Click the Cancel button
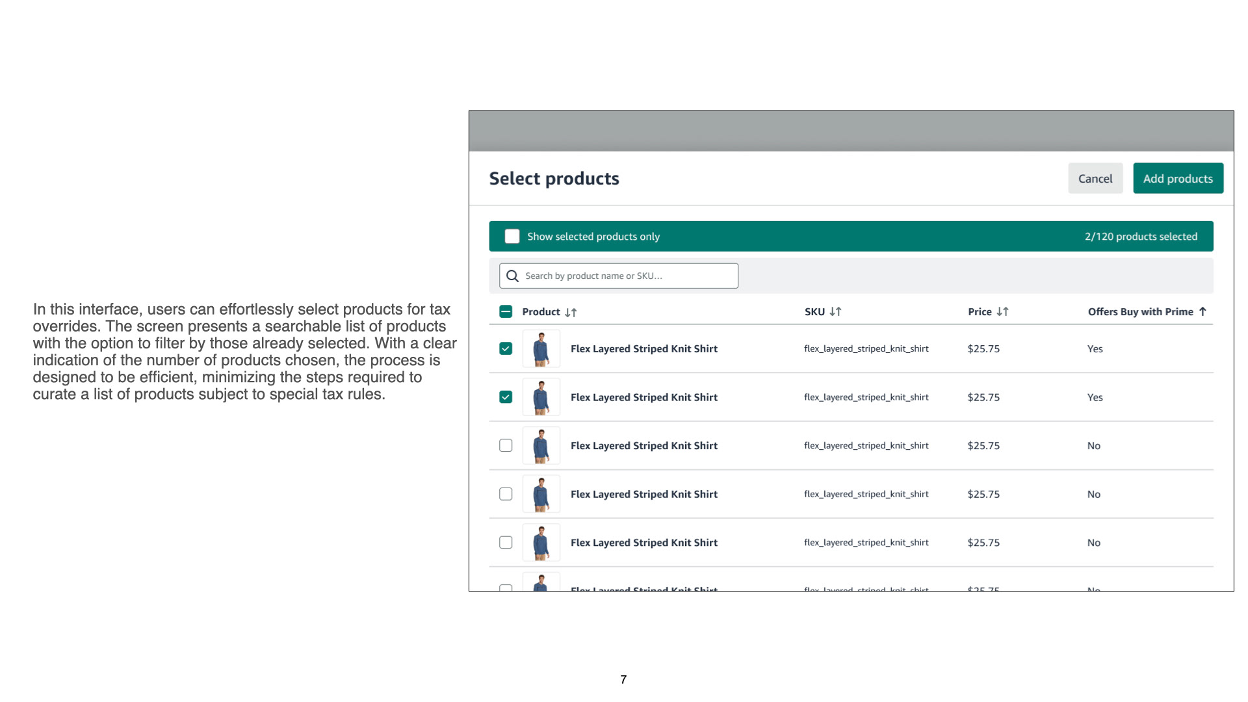Screen dimensions: 1248x702 click(x=1095, y=179)
